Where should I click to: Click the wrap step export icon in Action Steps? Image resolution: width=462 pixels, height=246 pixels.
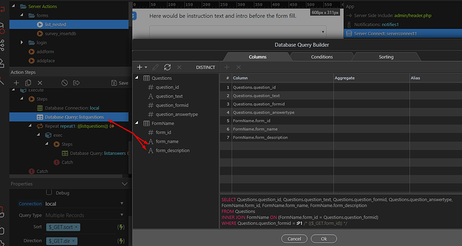pos(76,83)
